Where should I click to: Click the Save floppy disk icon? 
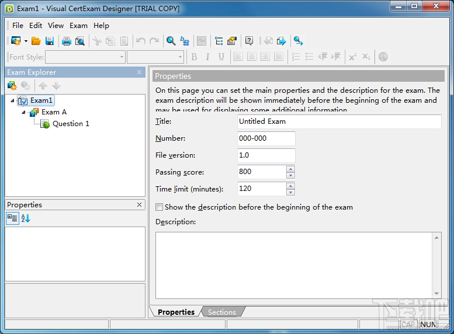click(50, 41)
